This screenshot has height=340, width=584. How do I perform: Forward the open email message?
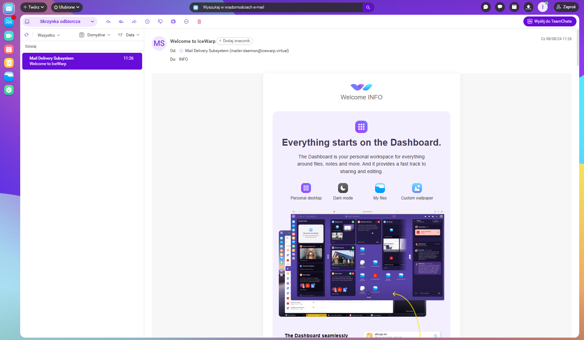click(x=134, y=22)
